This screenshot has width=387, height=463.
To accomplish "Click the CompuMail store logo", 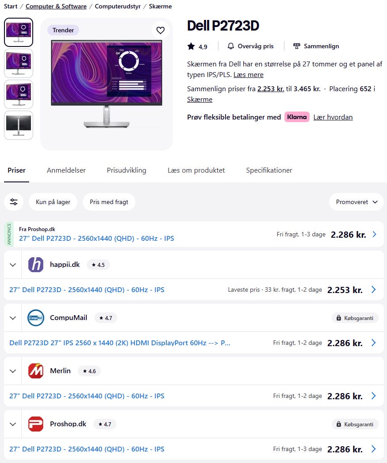I will coord(36,318).
